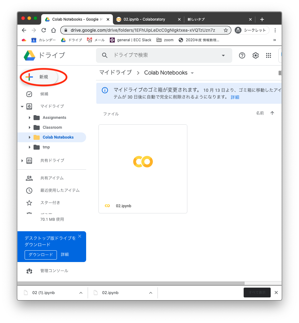Click the small Colab icon beside 02.ipynb

pyautogui.click(x=107, y=206)
